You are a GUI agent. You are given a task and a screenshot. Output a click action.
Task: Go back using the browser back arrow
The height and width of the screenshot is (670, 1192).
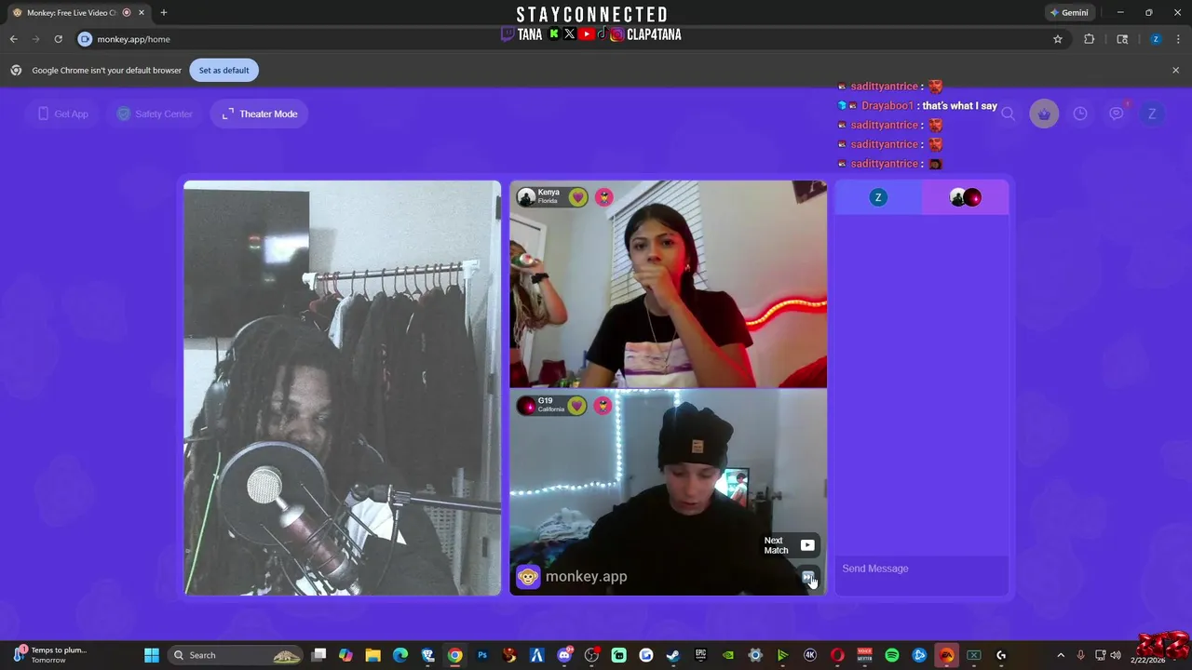(13, 39)
